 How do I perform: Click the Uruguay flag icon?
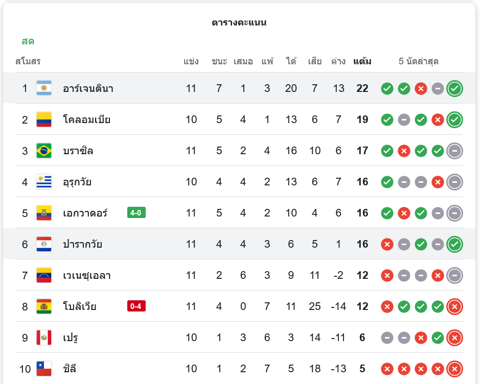coord(44,182)
